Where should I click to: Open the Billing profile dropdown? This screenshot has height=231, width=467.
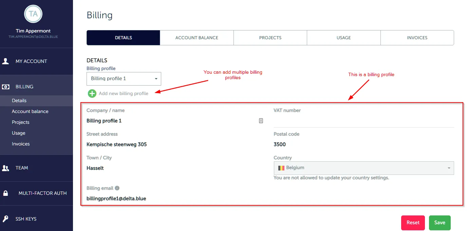click(124, 79)
